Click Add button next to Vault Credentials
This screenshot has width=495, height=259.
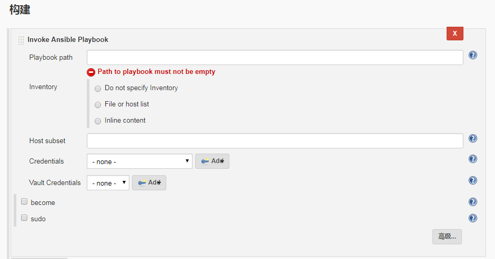[x=149, y=183]
